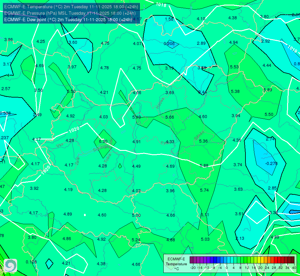Click the 4.10 grid value

click(x=201, y=19)
